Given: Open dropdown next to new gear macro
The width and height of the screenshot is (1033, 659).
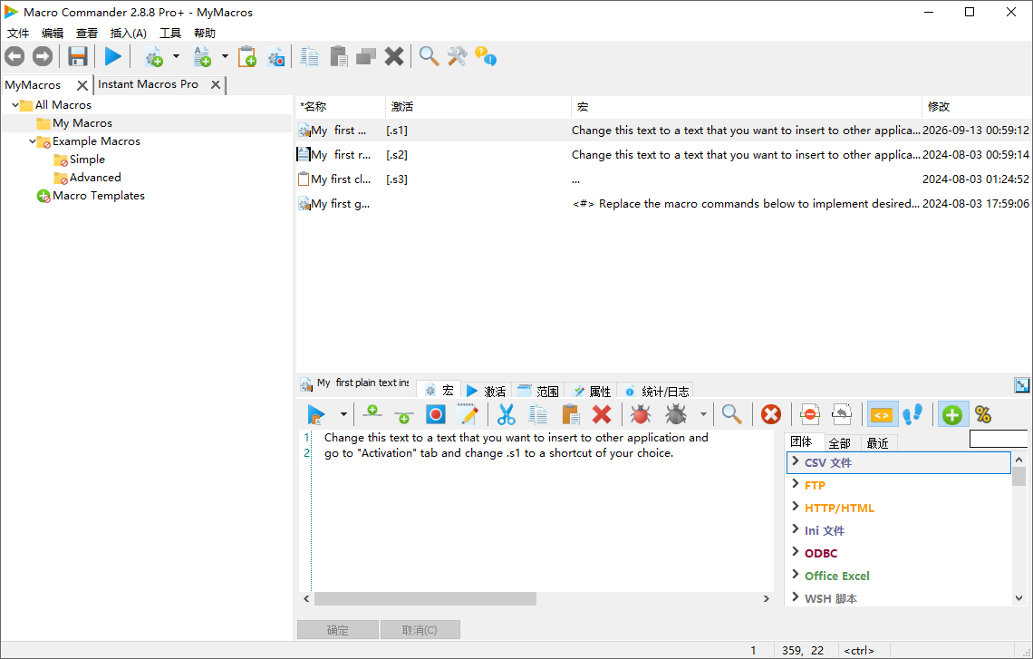Looking at the screenshot, I should pos(176,57).
